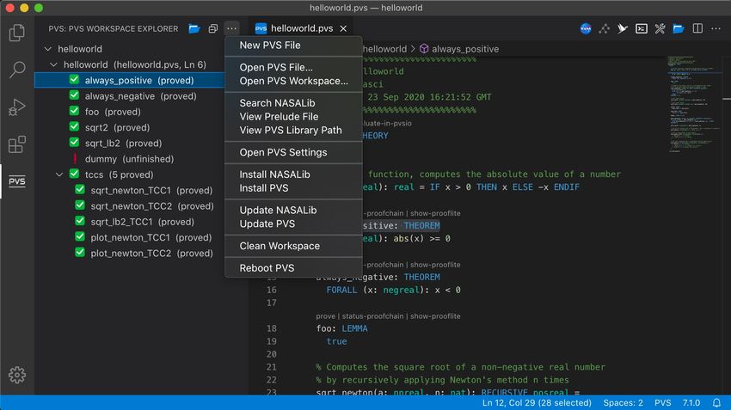Choose Reboot PVS from menu
This screenshot has width=731, height=410.
[294, 268]
